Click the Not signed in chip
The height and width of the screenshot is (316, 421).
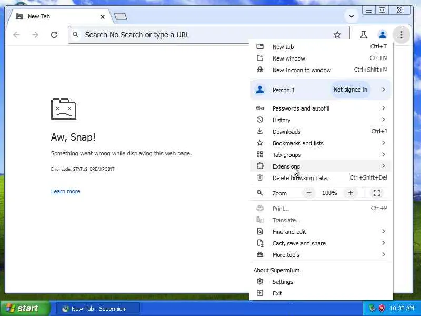[350, 90]
